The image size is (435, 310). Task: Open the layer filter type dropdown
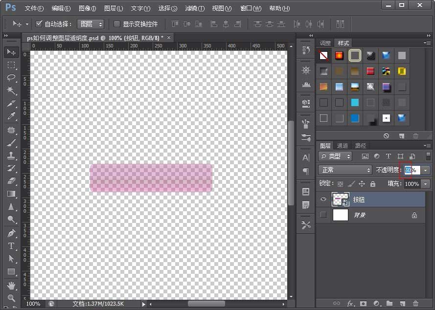pos(335,156)
